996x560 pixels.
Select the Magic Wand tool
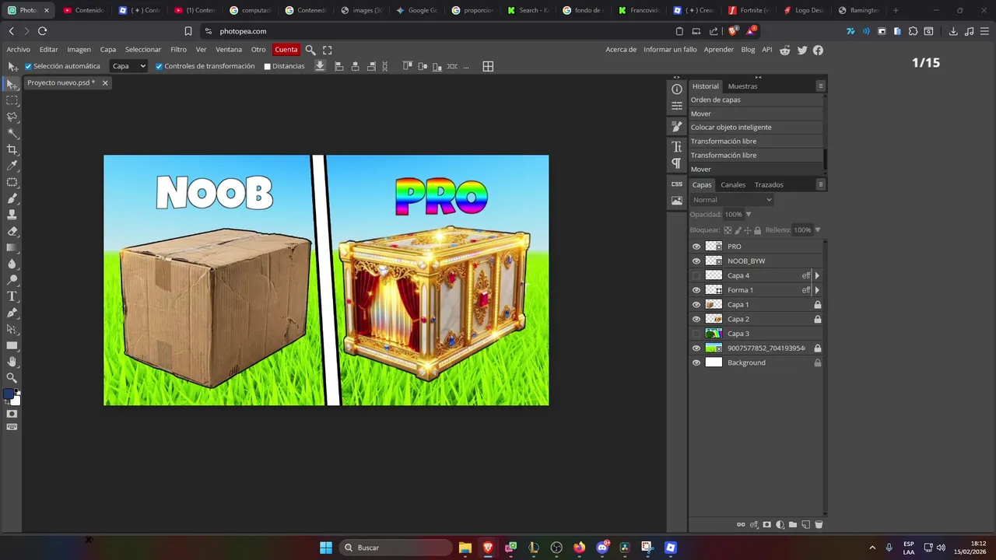coord(12,133)
